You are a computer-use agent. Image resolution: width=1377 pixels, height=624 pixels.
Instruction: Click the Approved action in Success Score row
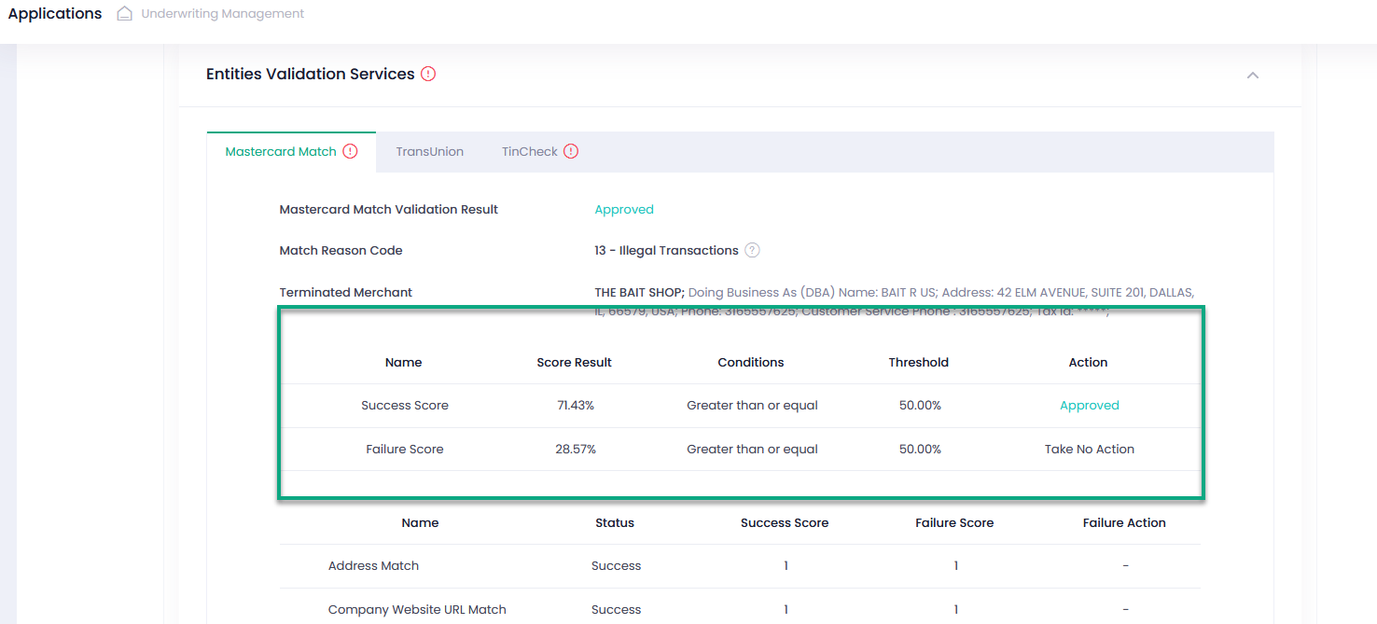pos(1090,406)
